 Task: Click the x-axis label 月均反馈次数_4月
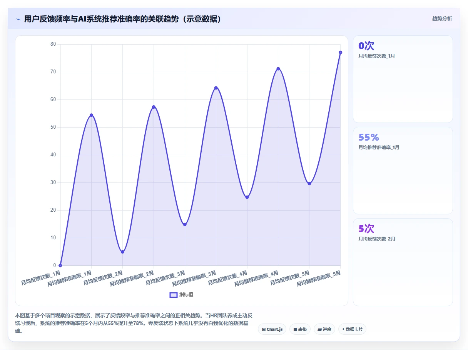228,277
